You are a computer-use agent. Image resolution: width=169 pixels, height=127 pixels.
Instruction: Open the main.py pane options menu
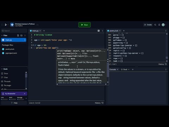click(102, 31)
